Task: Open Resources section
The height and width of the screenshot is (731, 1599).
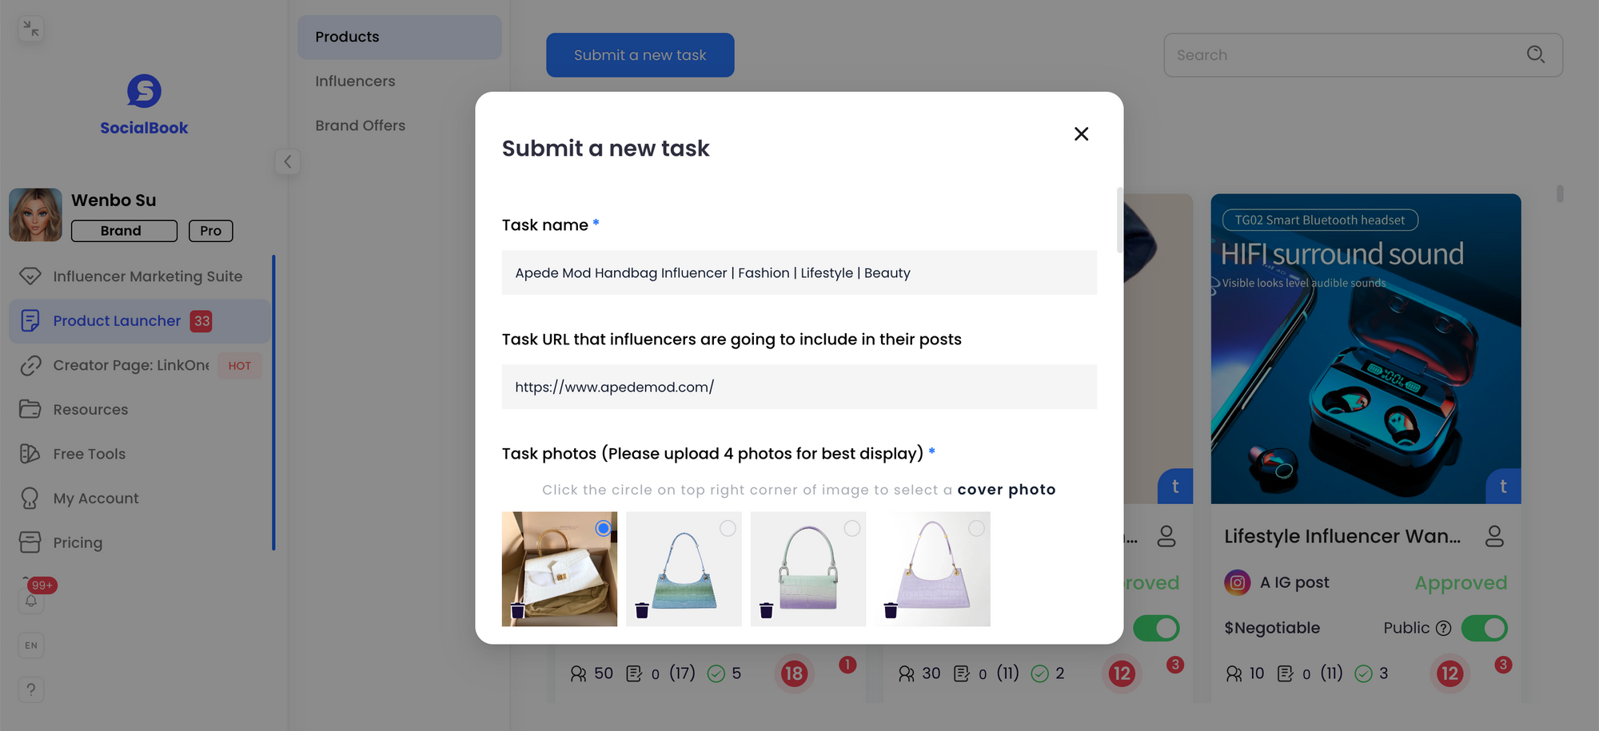Action: tap(140, 410)
